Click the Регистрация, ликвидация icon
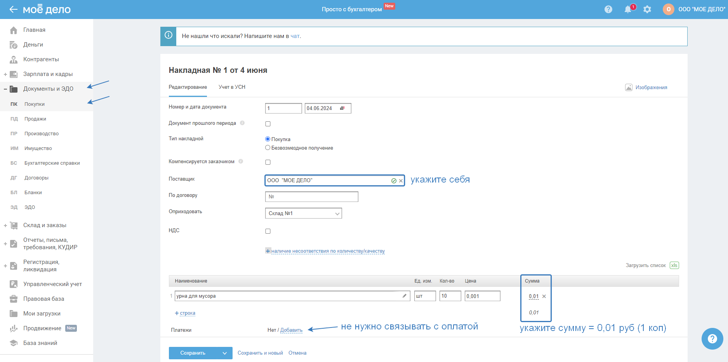This screenshot has width=728, height=362. 14,265
